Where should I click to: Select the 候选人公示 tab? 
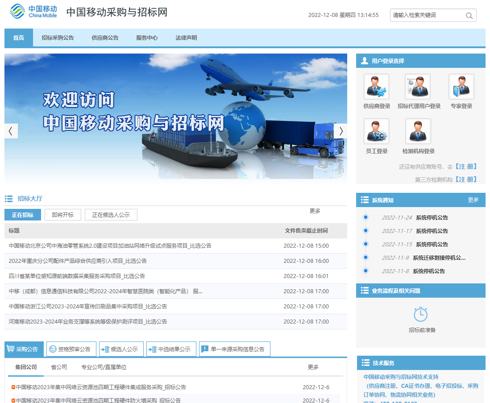(121, 349)
